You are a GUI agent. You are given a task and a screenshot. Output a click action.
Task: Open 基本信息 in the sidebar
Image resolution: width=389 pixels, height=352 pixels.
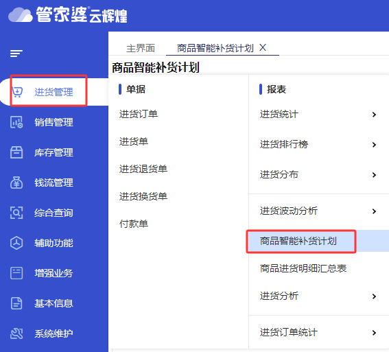click(x=54, y=303)
